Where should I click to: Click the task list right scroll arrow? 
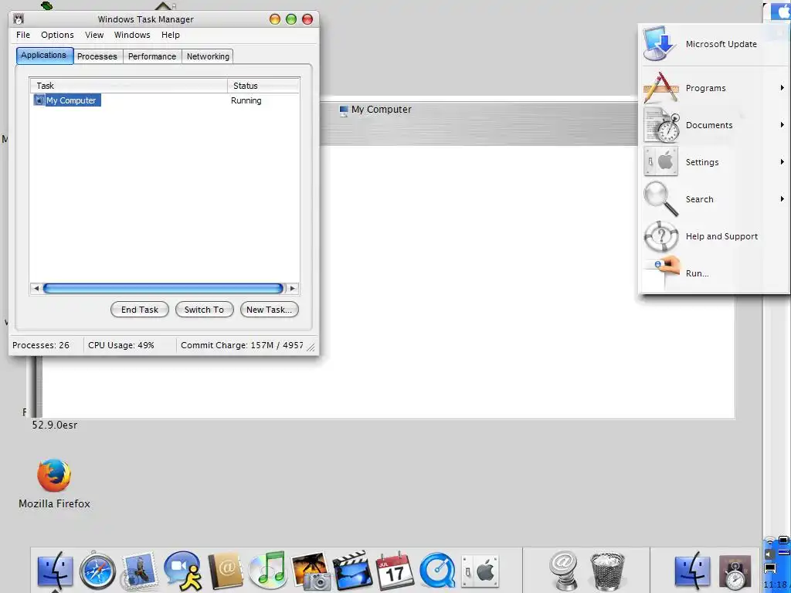(x=293, y=289)
